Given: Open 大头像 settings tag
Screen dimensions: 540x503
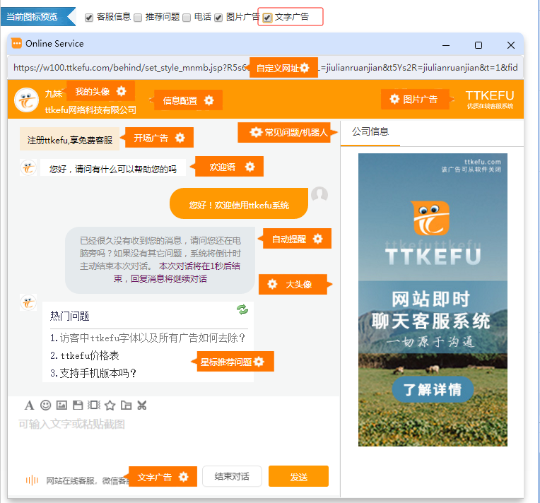Looking at the screenshot, I should point(293,285).
